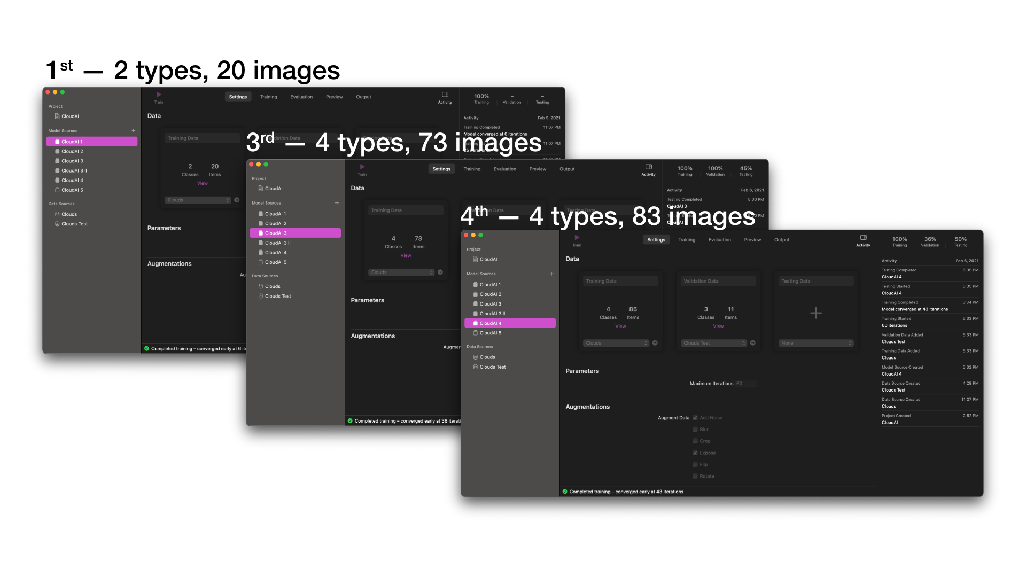The width and height of the screenshot is (1026, 577).
Task: Open the Clouds dropdown in middle window
Action: point(402,272)
